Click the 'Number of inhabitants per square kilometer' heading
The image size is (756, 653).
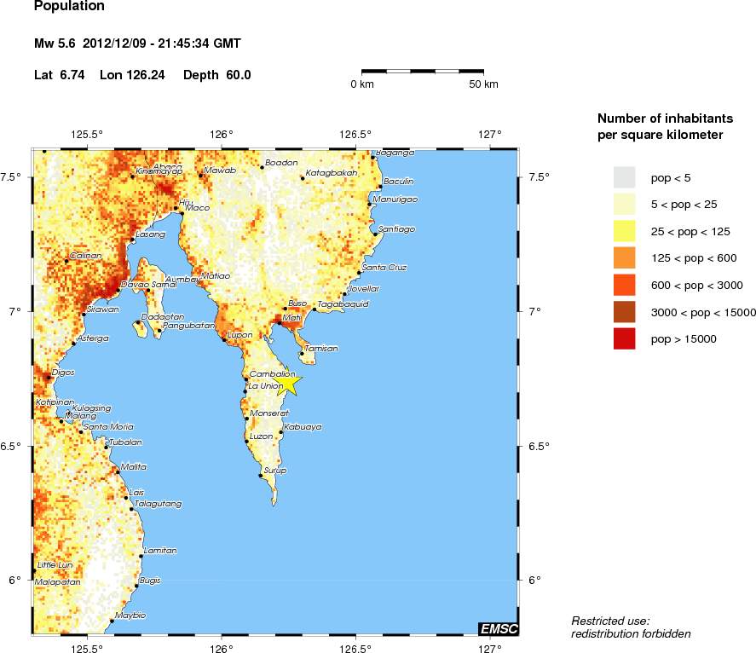665,126
